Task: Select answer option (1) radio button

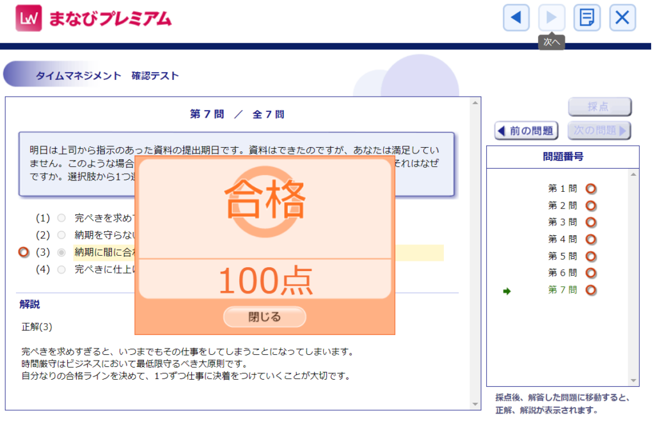Action: click(x=61, y=217)
